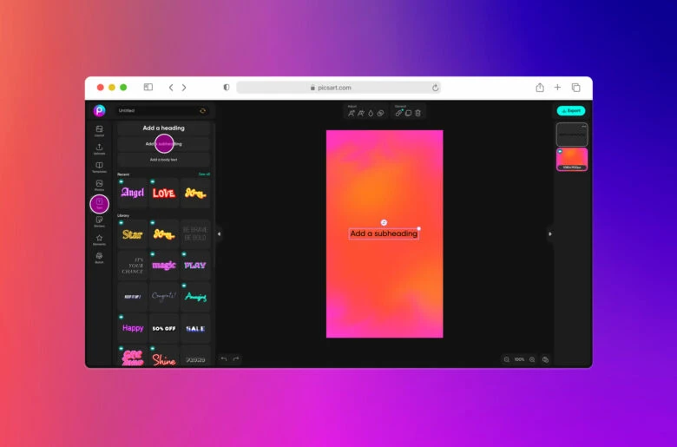
Task: Open the Uploads panel
Action: (x=99, y=149)
